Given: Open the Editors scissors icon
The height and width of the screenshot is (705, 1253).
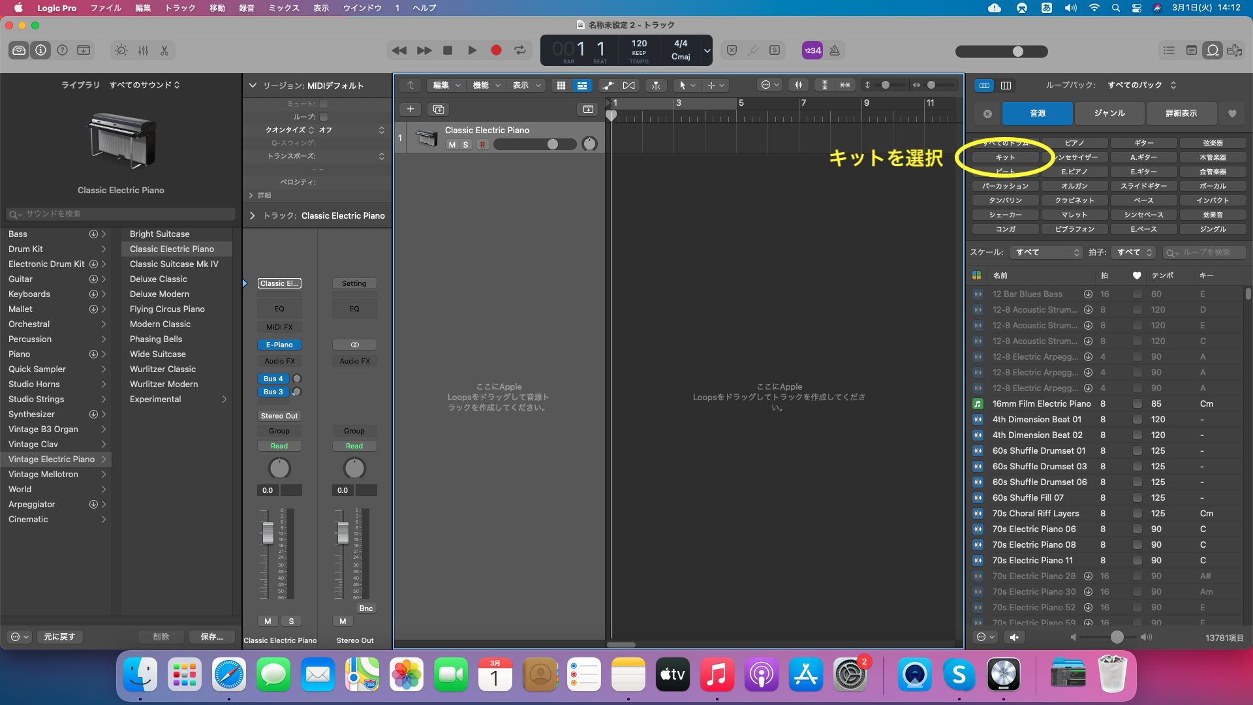Looking at the screenshot, I should click(164, 50).
